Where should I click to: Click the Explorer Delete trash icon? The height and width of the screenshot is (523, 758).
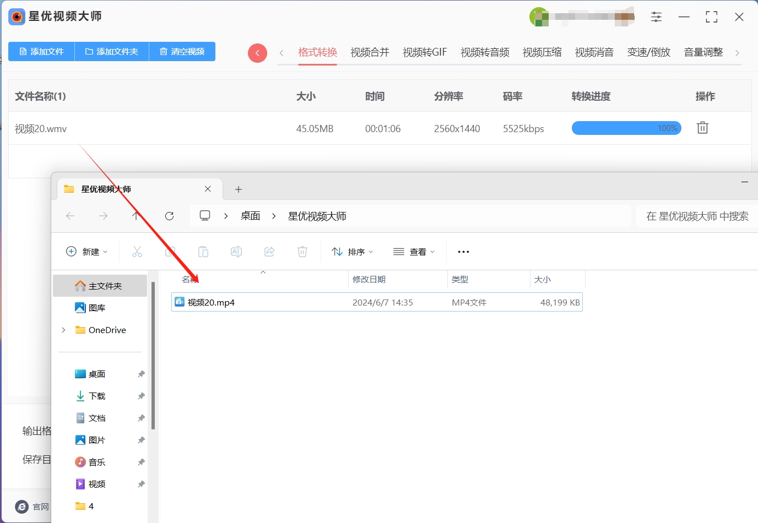(x=302, y=252)
